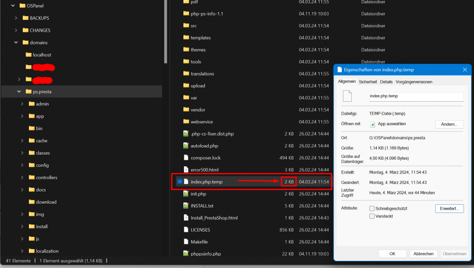Click the 494 KB size of composer.lock
The width and height of the screenshot is (474, 268).
tap(286, 158)
